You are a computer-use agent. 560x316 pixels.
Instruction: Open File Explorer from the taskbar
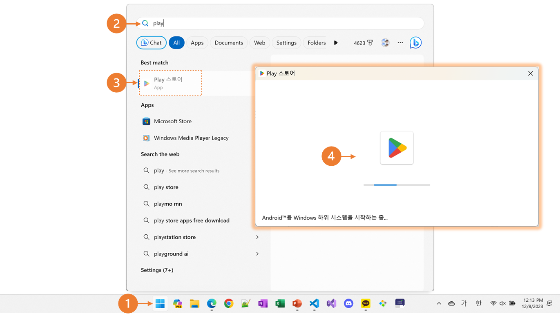(194, 303)
